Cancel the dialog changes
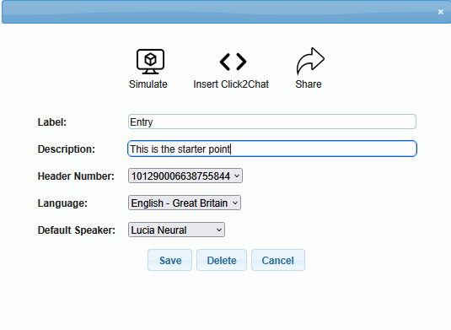This screenshot has width=451, height=330. (278, 260)
